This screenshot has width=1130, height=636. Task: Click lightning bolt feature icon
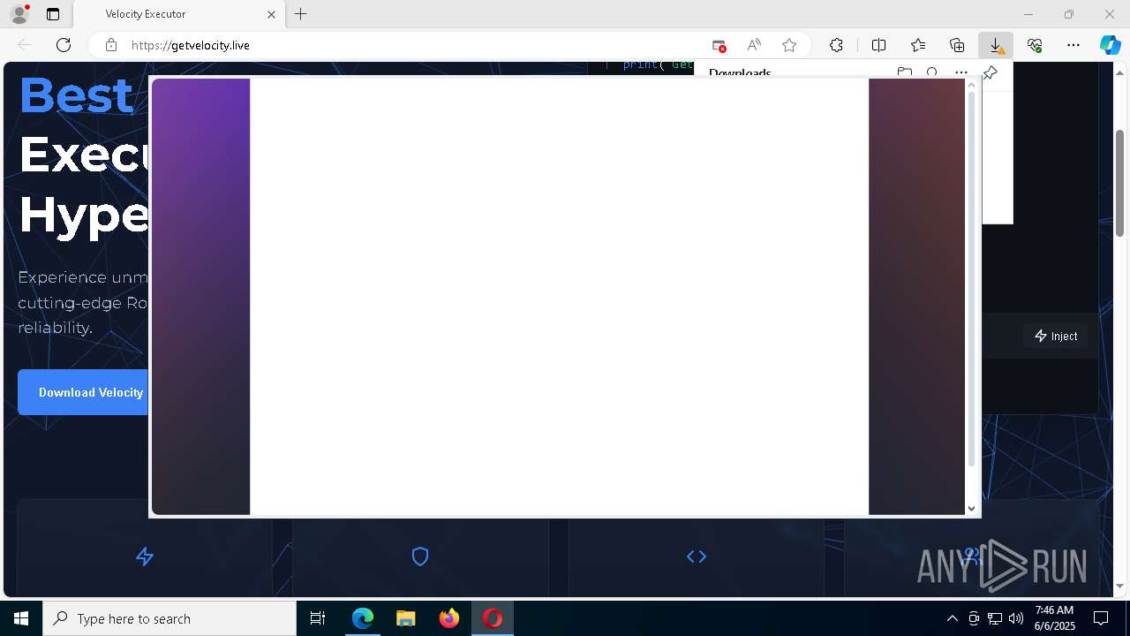point(145,556)
